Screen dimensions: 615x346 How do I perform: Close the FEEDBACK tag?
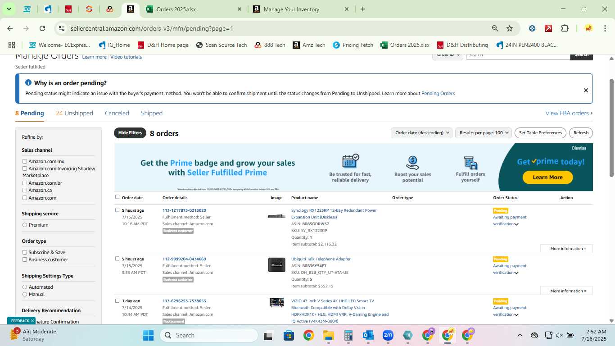point(32,321)
